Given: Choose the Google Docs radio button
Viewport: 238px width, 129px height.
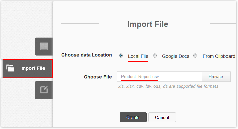Looking at the screenshot, I should (x=155, y=56).
